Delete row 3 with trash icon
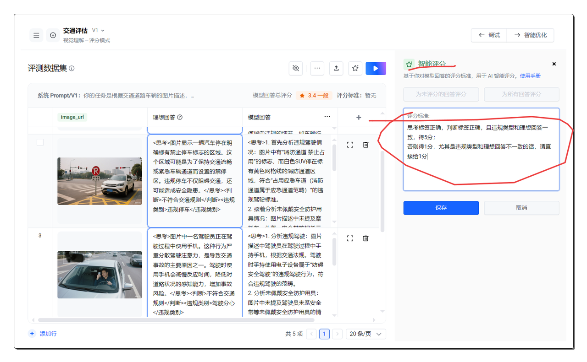 pyautogui.click(x=365, y=238)
